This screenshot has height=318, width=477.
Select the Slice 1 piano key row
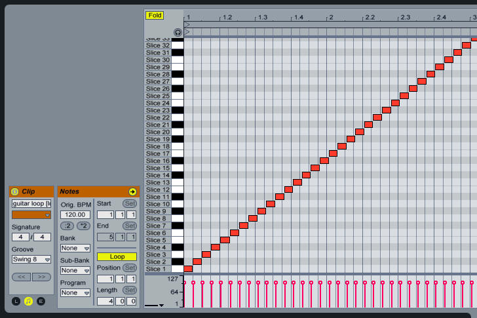(164, 269)
